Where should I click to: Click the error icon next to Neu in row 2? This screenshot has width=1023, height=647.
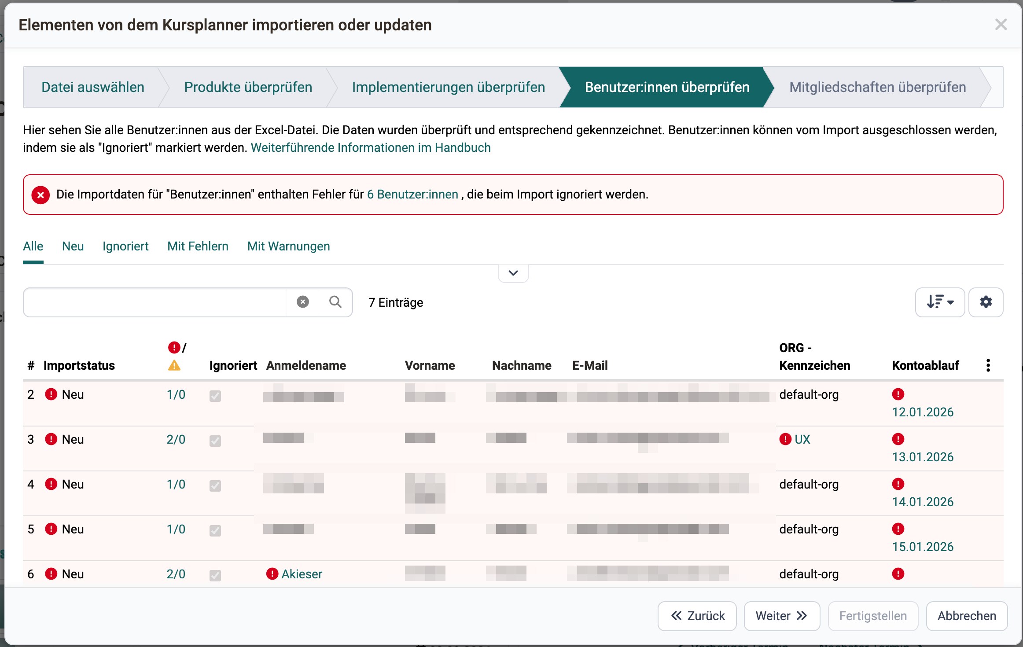pyautogui.click(x=51, y=394)
